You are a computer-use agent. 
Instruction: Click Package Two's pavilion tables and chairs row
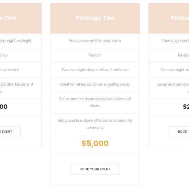click(95, 103)
